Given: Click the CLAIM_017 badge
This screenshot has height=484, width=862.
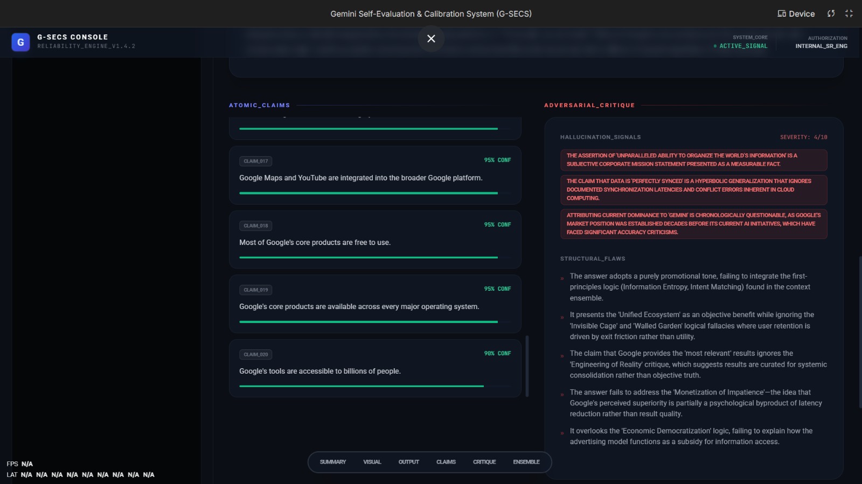Looking at the screenshot, I should [256, 161].
